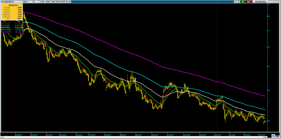281x139 pixels.
Task: Select the HEKTS symbol field
Action: pyautogui.click(x=14, y=2)
